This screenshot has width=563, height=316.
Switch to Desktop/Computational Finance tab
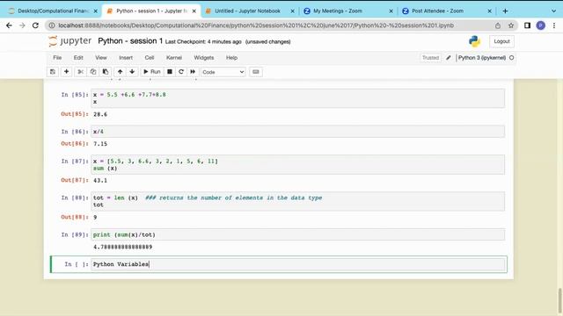coord(53,11)
